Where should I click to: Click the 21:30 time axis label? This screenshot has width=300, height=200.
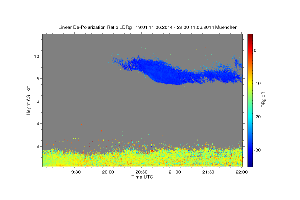click(208, 172)
